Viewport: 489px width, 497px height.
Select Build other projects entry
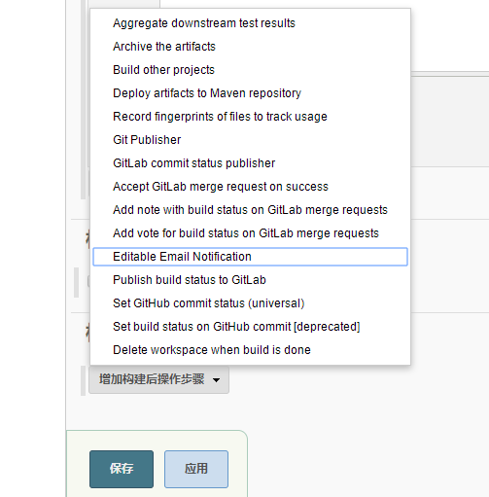coord(250,70)
